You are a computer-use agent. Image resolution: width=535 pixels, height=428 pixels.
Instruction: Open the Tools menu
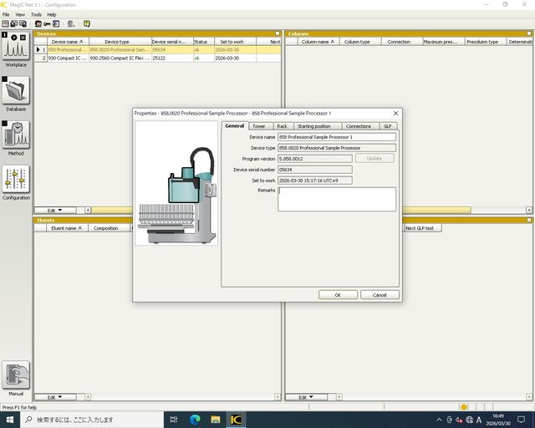pos(36,14)
